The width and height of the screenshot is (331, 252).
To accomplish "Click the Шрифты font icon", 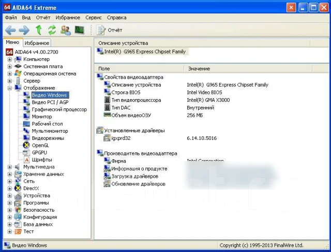I will [x=26, y=160].
